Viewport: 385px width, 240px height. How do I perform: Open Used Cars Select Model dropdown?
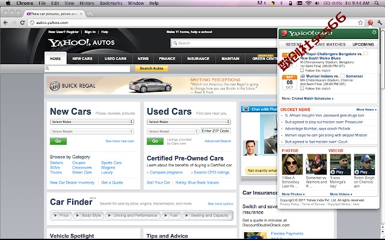(173, 131)
